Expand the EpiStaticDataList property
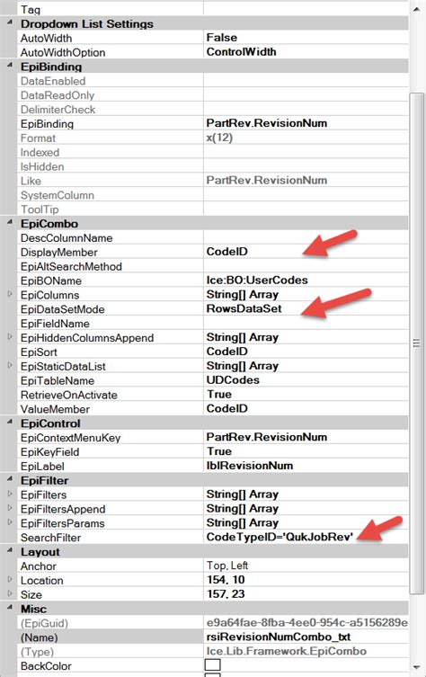Screen dimensions: 426x677 click(10, 366)
